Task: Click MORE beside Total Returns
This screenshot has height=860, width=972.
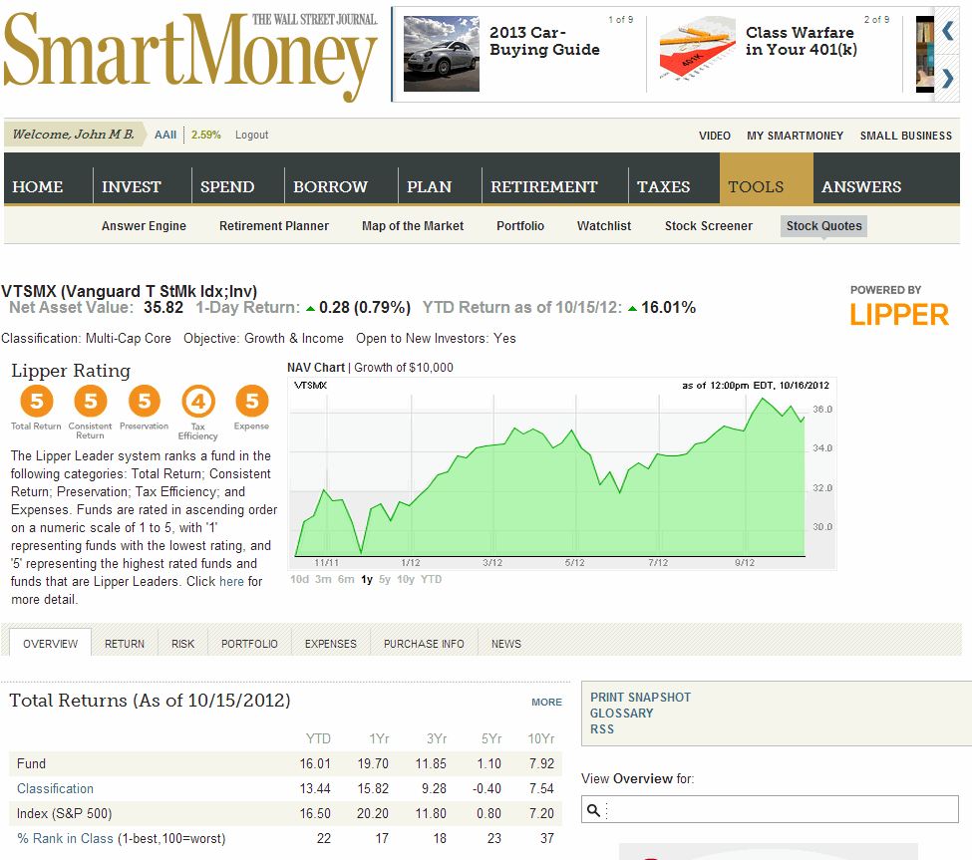Action: (546, 702)
